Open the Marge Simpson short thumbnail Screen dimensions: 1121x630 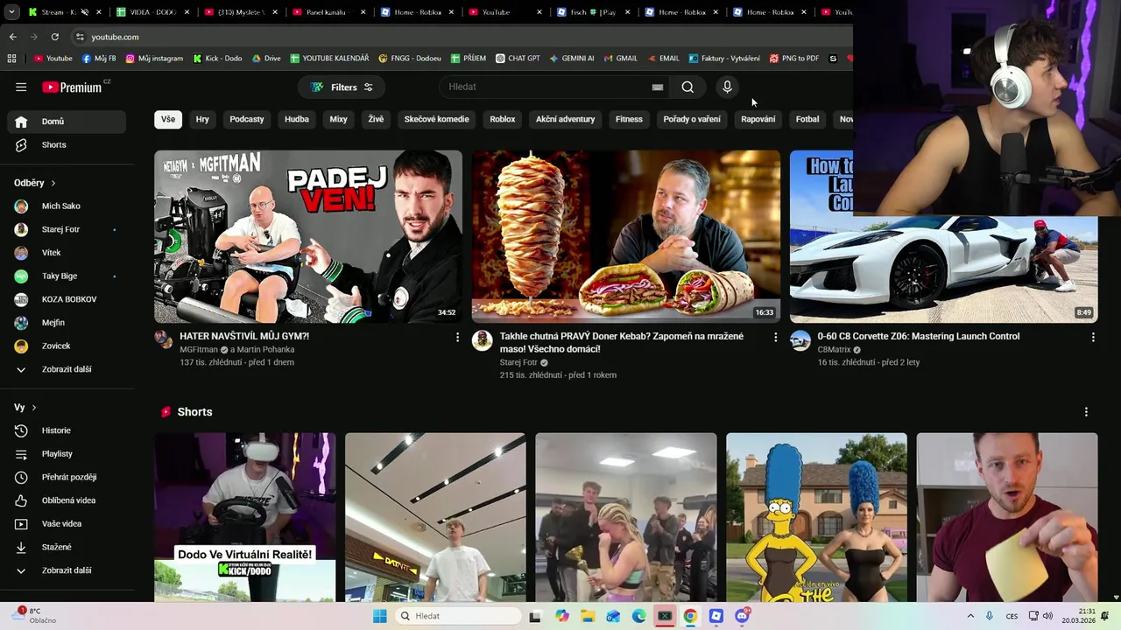(816, 517)
